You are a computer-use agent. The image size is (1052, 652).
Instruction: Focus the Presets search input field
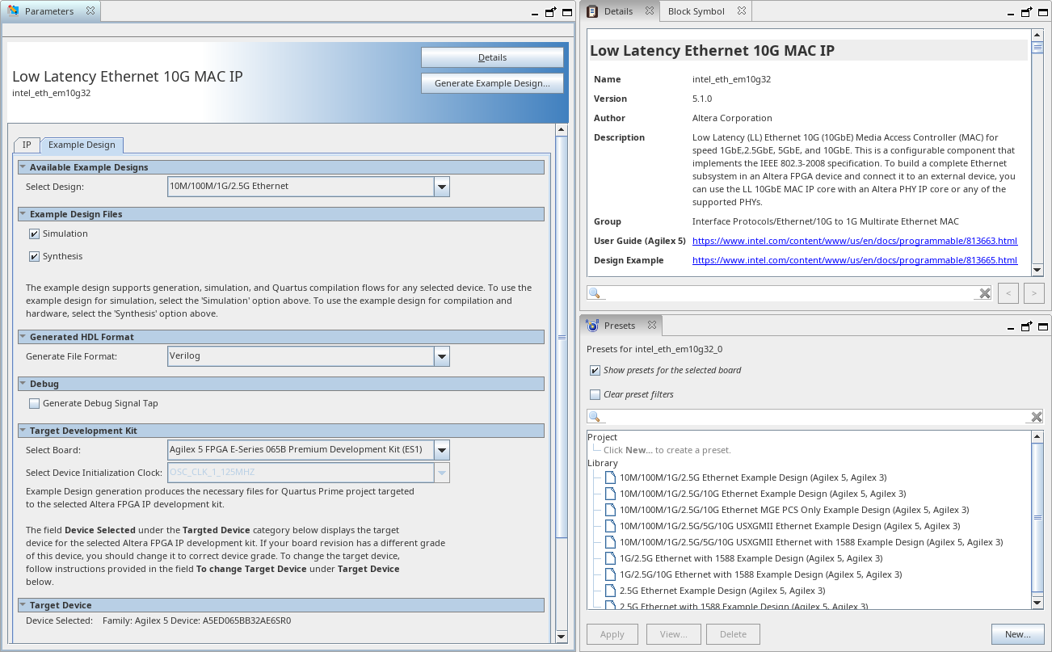coord(816,417)
